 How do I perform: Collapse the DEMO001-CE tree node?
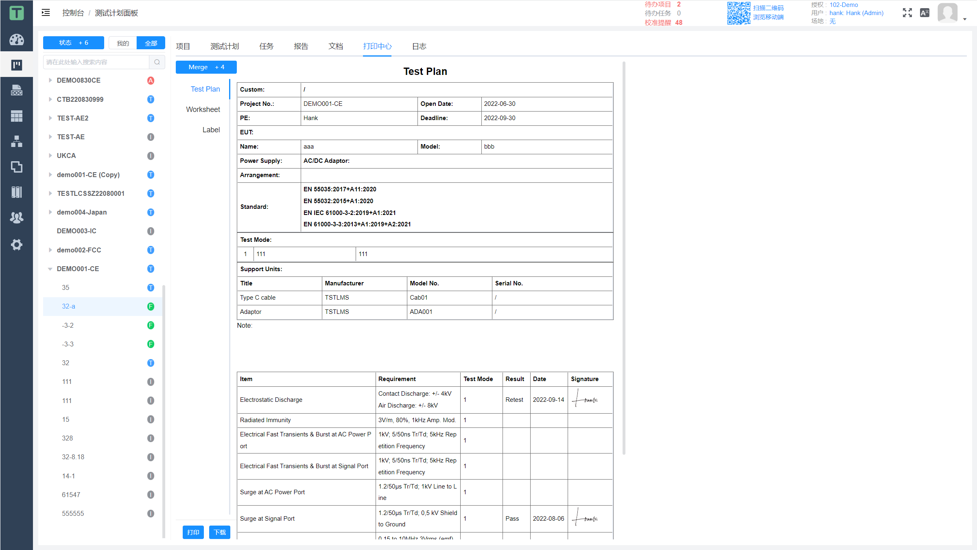pos(50,269)
